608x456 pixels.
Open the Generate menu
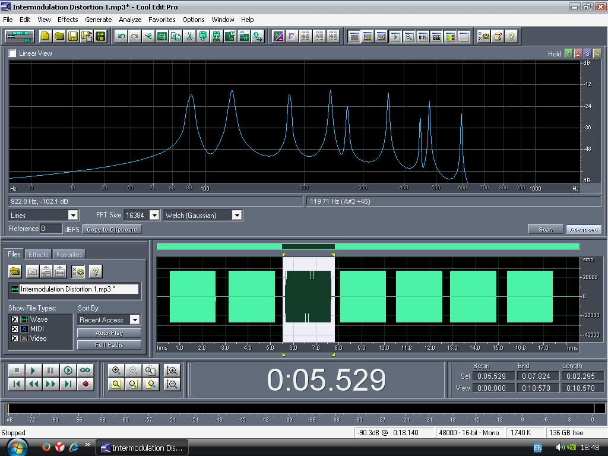[x=98, y=20]
